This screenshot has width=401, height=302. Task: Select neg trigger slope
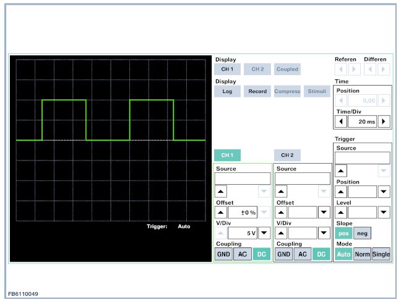(x=362, y=233)
